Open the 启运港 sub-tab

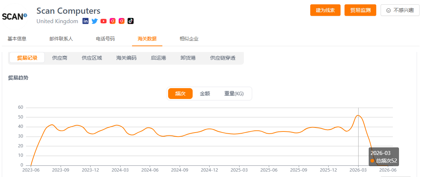[158, 58]
